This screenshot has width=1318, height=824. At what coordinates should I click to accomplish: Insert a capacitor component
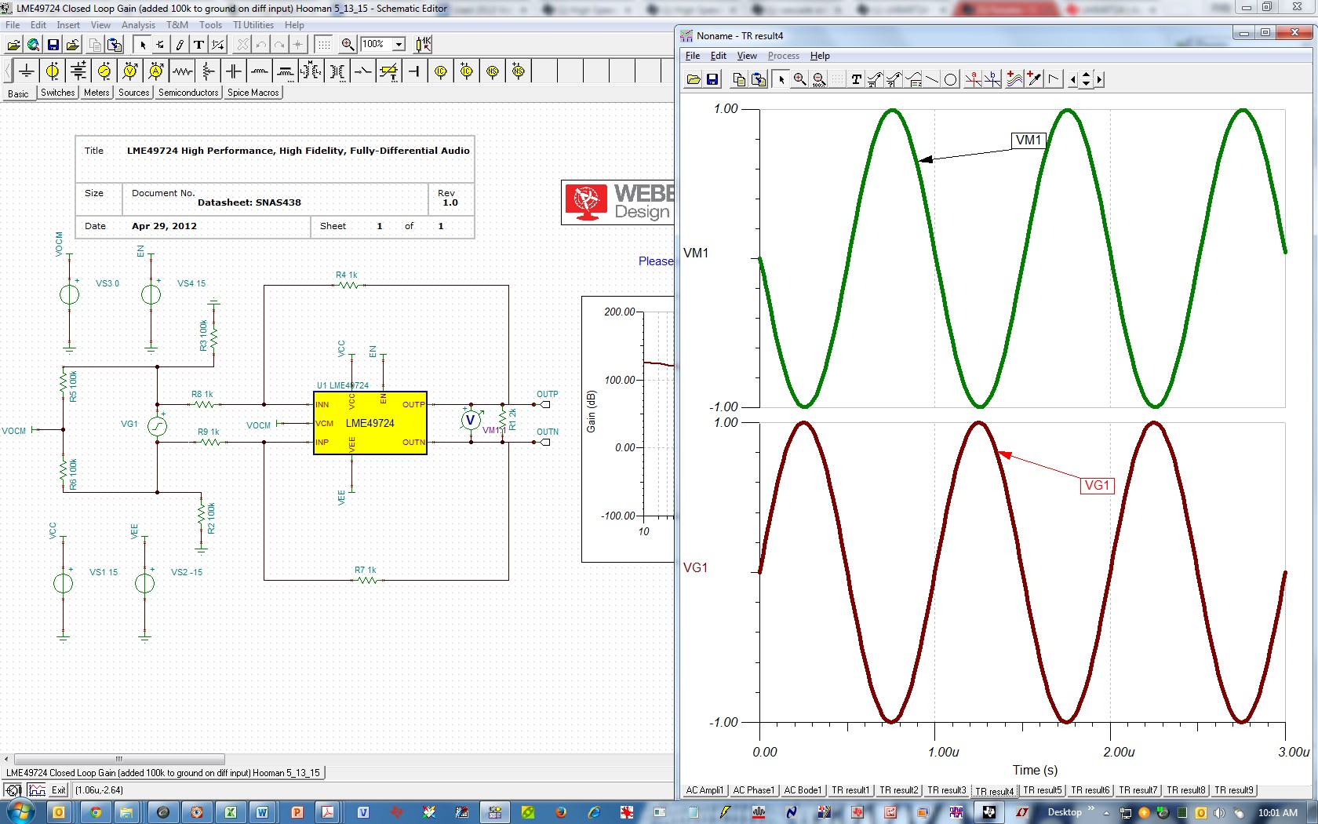(x=234, y=71)
